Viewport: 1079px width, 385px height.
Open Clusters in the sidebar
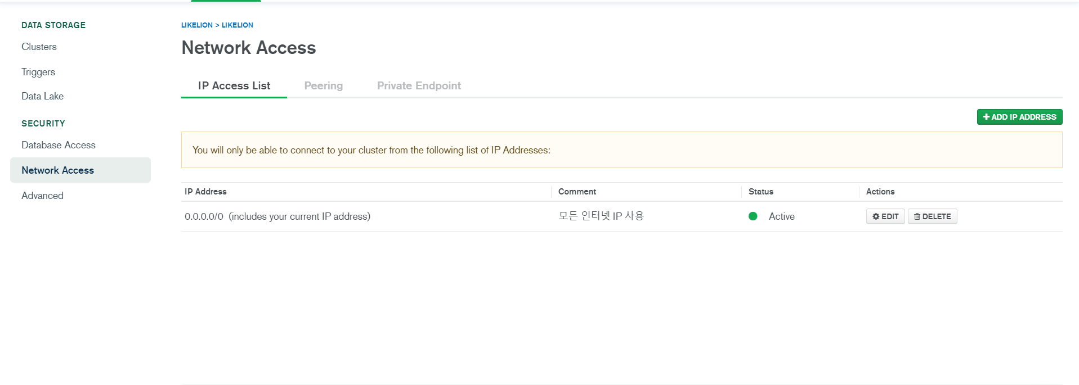pos(39,47)
